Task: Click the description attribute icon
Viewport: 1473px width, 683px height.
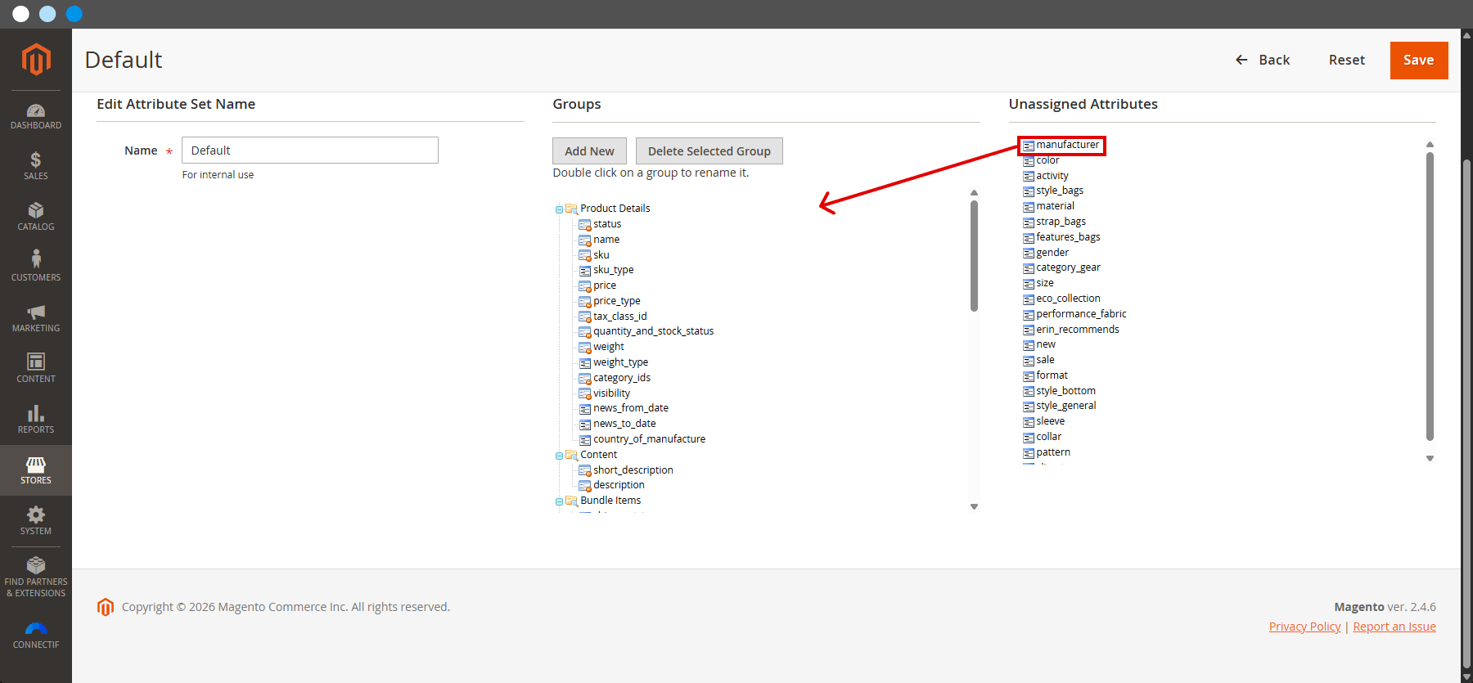Action: click(x=585, y=486)
